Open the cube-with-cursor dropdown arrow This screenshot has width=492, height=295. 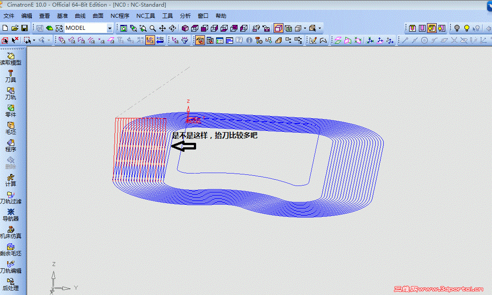pos(320,28)
